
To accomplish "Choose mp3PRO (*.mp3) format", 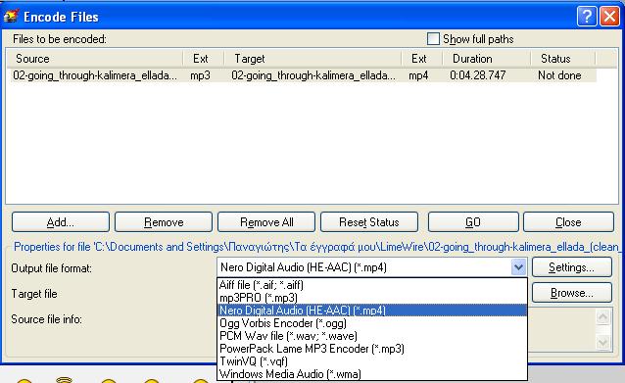I will pos(372,298).
